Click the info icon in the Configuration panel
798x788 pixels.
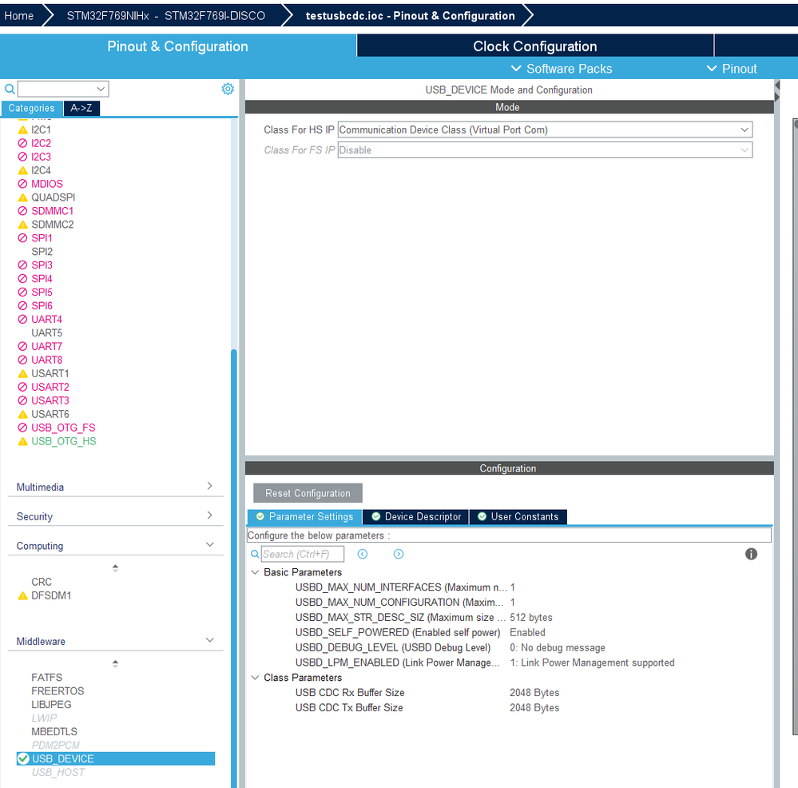pyautogui.click(x=751, y=554)
